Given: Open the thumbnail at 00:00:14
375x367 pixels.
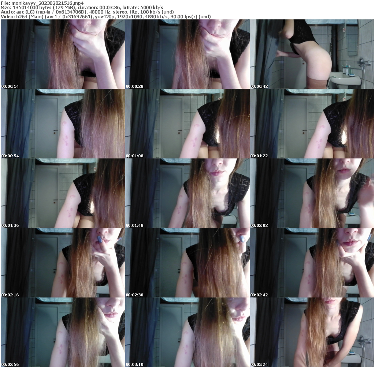Looking at the screenshot, I should pos(62,55).
